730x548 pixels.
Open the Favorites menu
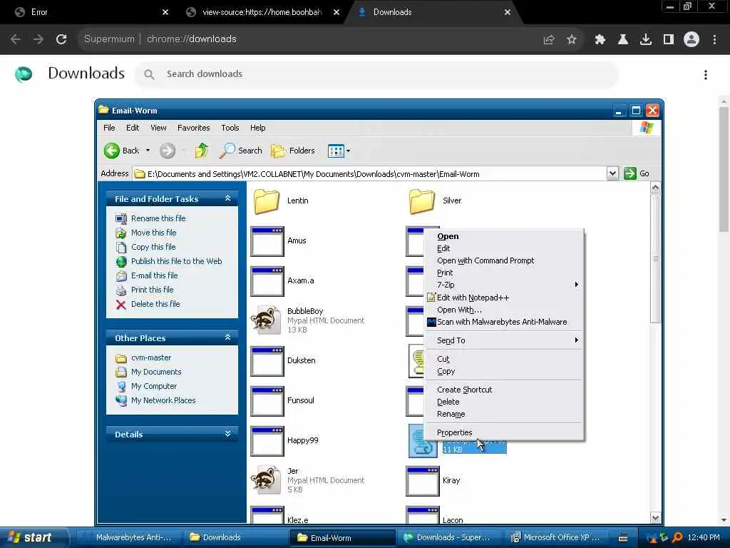(193, 128)
